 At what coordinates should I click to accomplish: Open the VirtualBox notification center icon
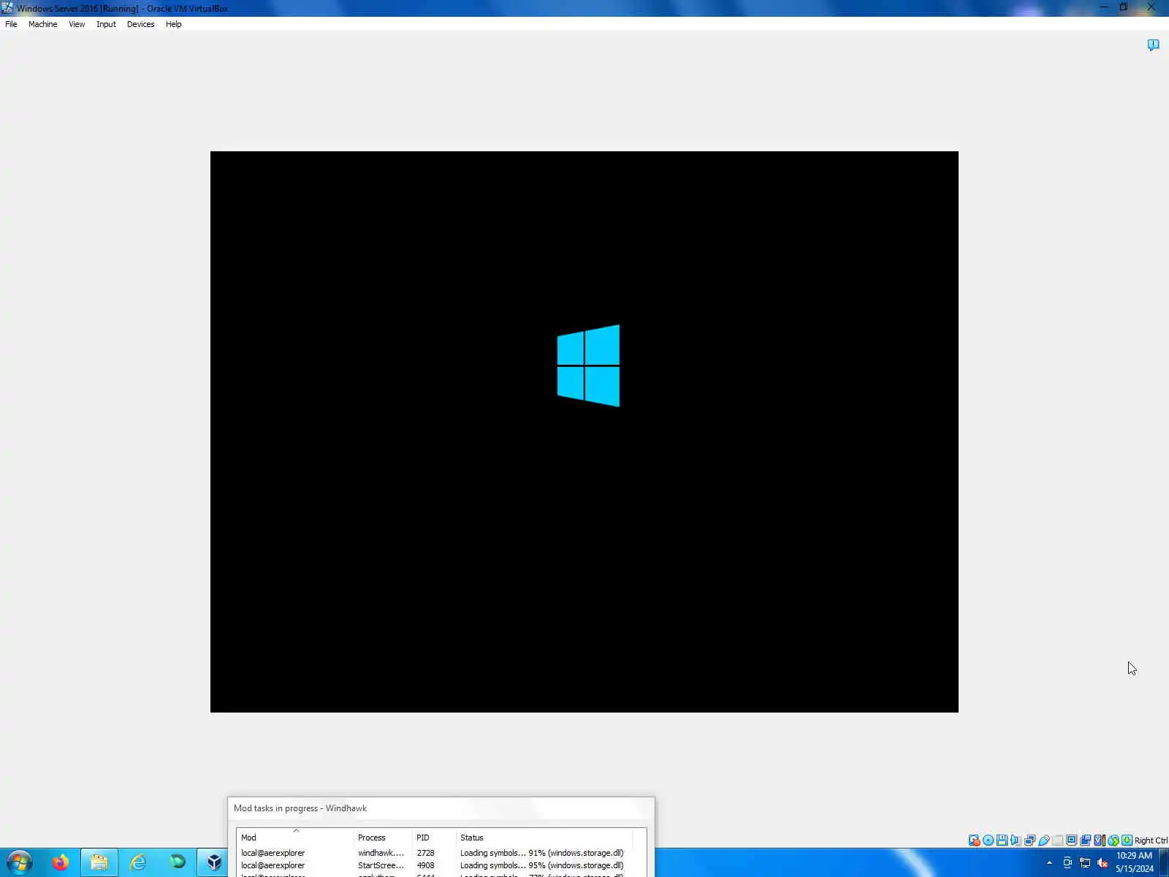click(x=1153, y=45)
